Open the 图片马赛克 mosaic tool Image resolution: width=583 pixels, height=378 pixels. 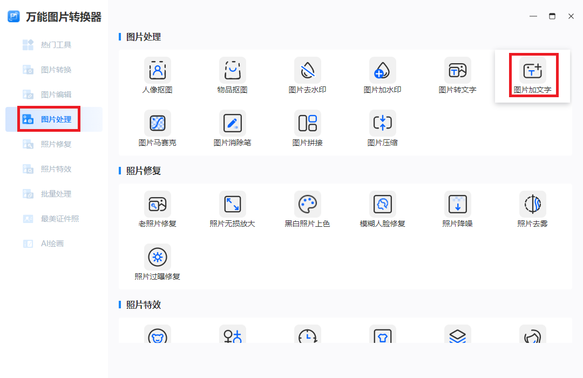pyautogui.click(x=157, y=129)
